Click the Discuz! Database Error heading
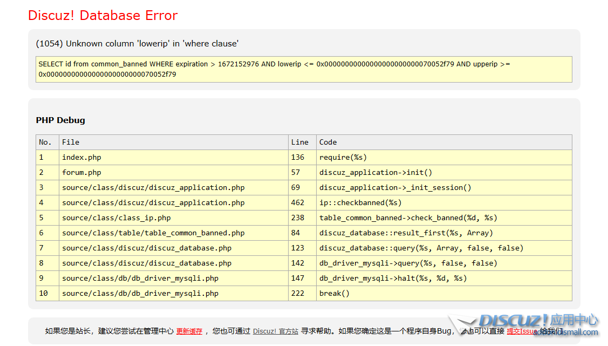Viewport: 608px width, 346px height. [x=103, y=16]
